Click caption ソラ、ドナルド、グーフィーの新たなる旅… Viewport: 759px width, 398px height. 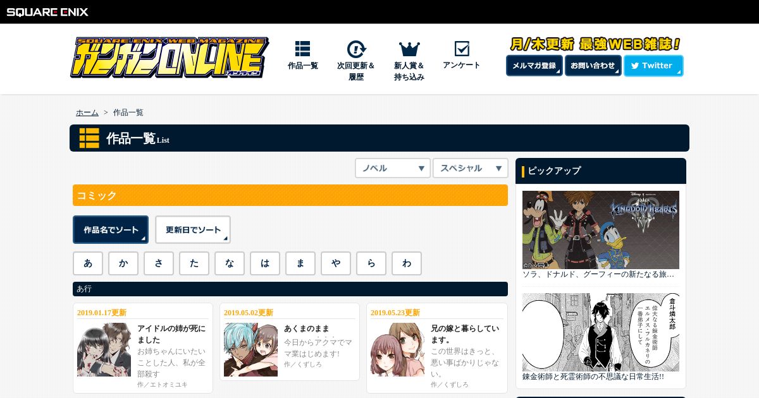pos(598,275)
